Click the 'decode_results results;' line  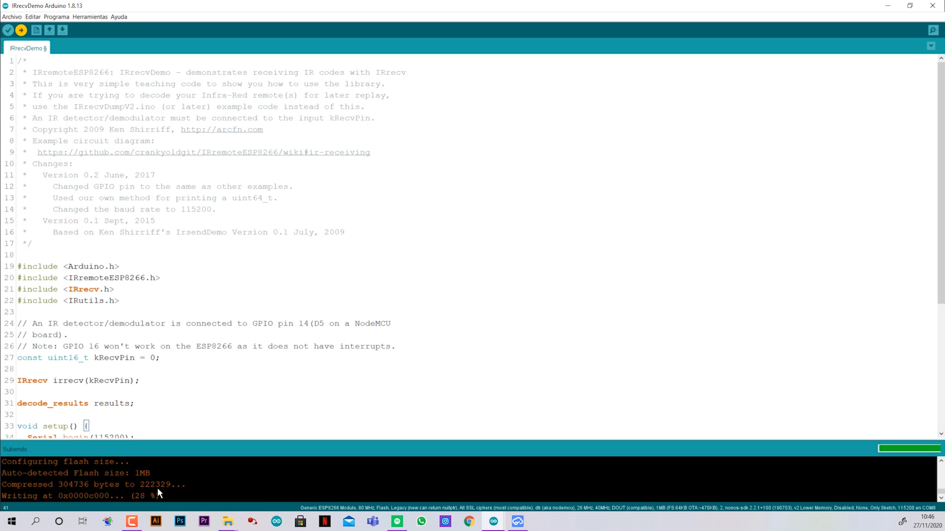pyautogui.click(x=75, y=404)
